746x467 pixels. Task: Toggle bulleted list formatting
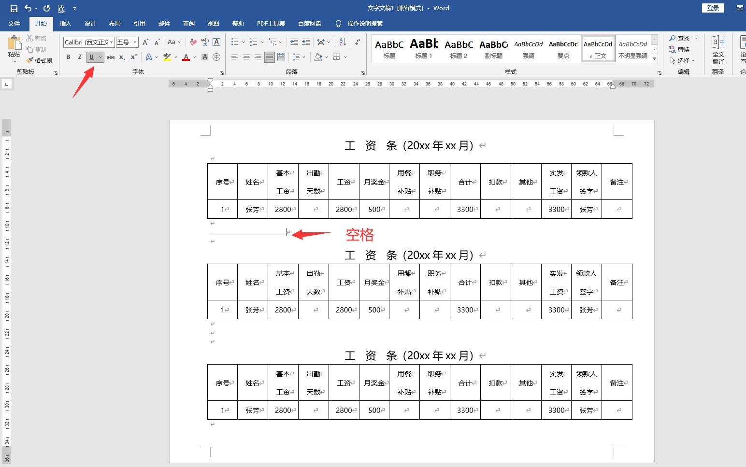(x=234, y=42)
